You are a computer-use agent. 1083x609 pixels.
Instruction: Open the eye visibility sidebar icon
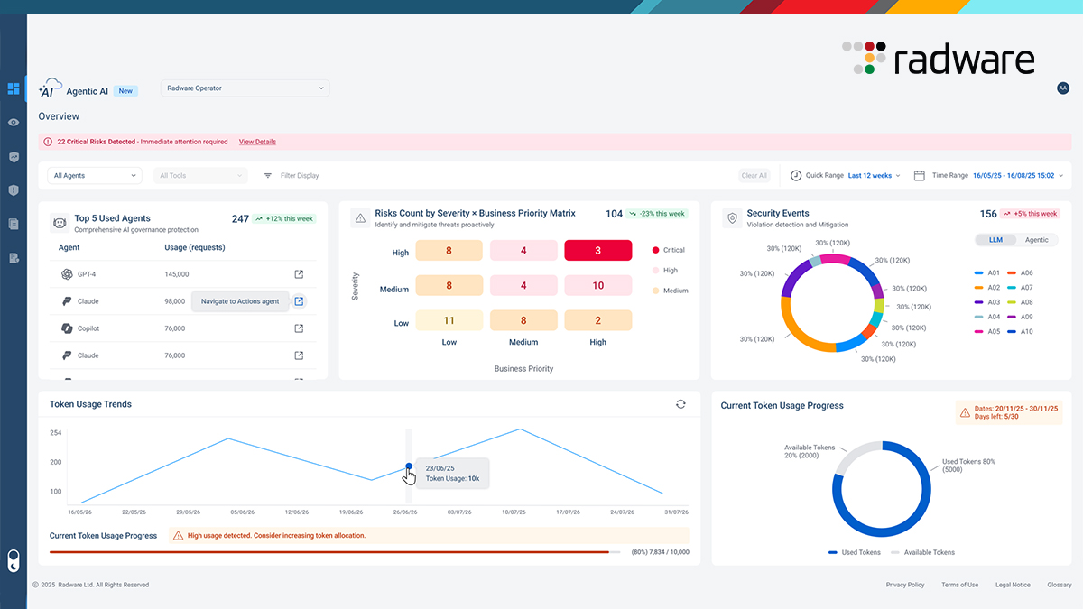pyautogui.click(x=14, y=122)
